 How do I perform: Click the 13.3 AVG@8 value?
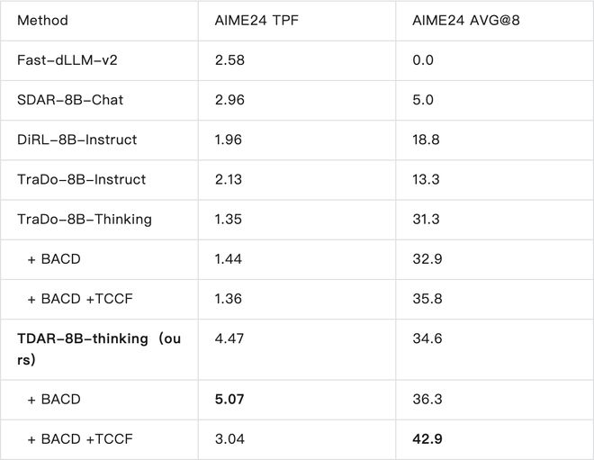pyautogui.click(x=427, y=179)
